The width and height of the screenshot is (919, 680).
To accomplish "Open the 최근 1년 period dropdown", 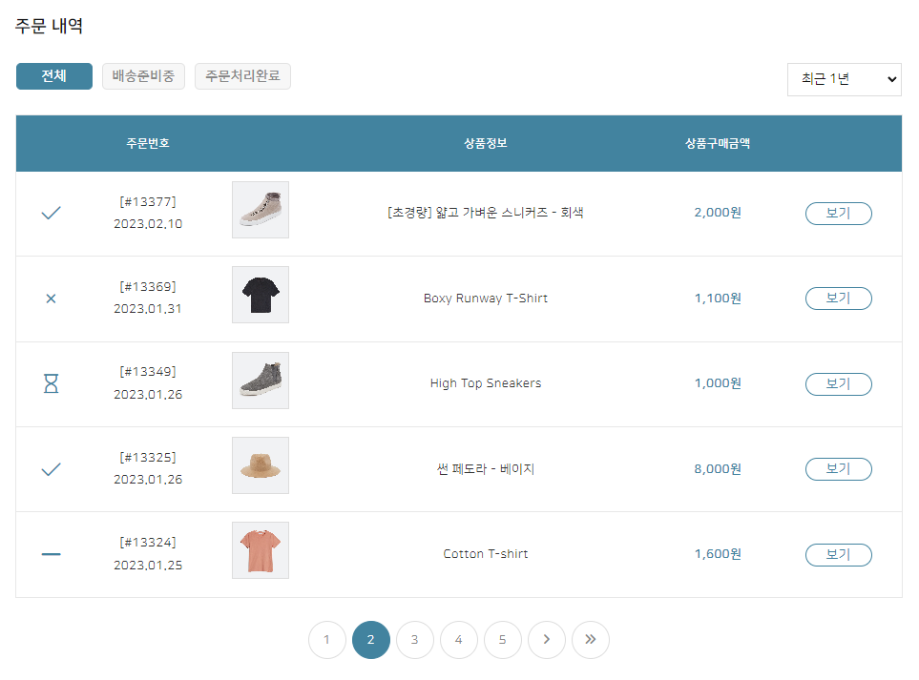I will 844,80.
